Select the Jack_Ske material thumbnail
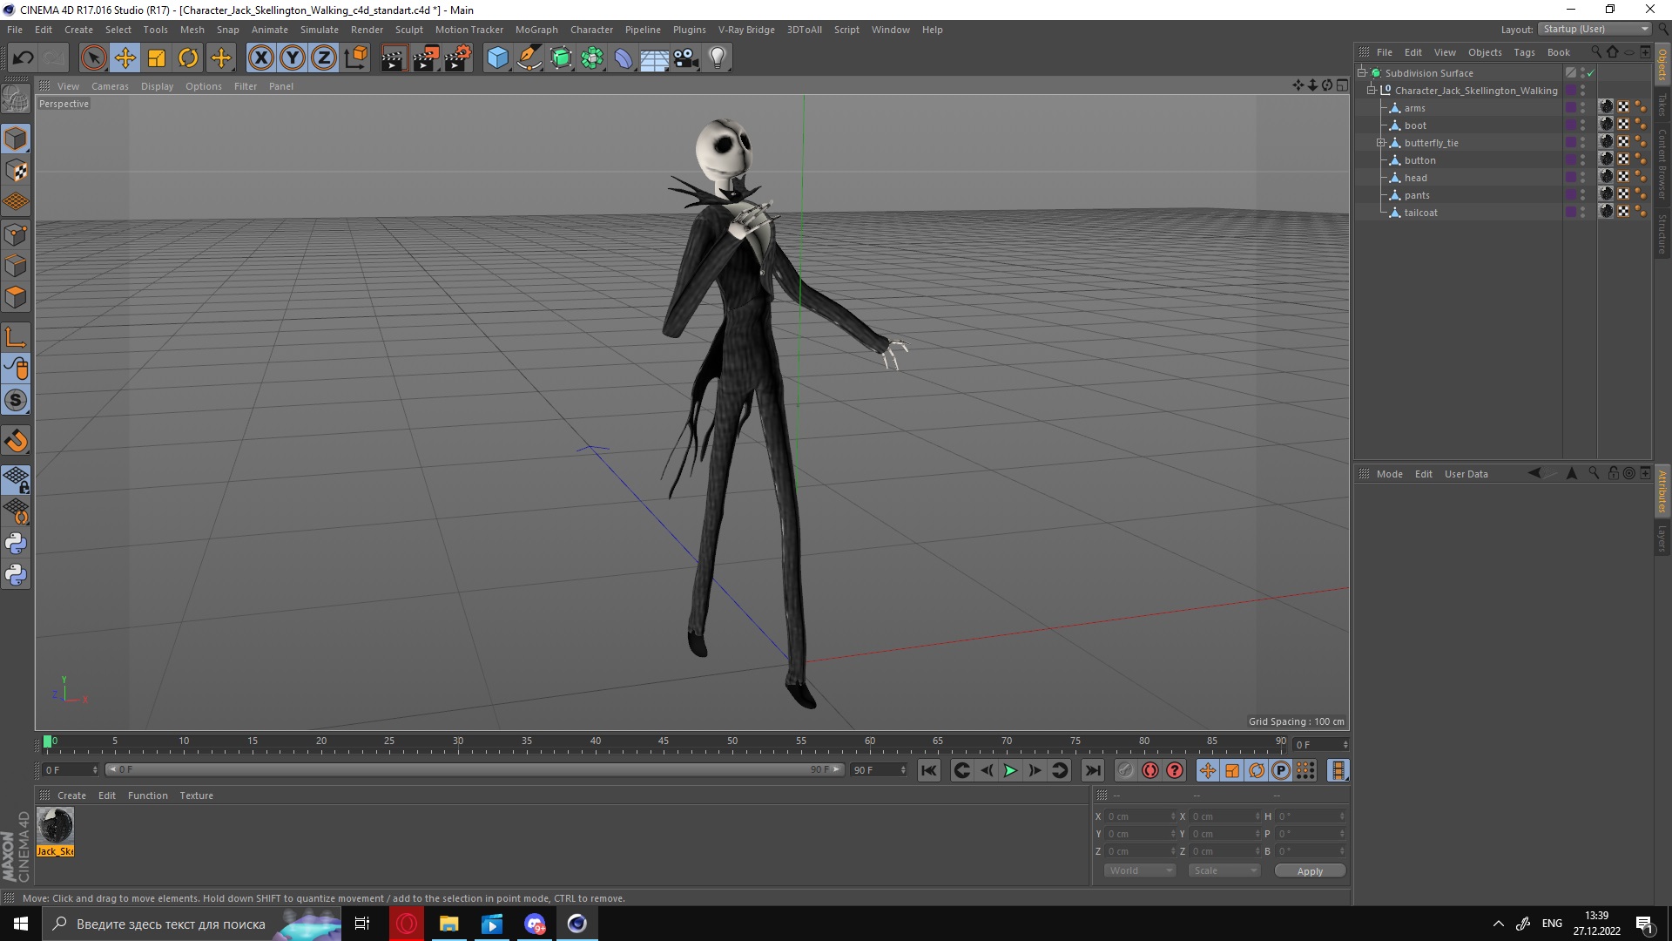The width and height of the screenshot is (1672, 941). pos(55,826)
